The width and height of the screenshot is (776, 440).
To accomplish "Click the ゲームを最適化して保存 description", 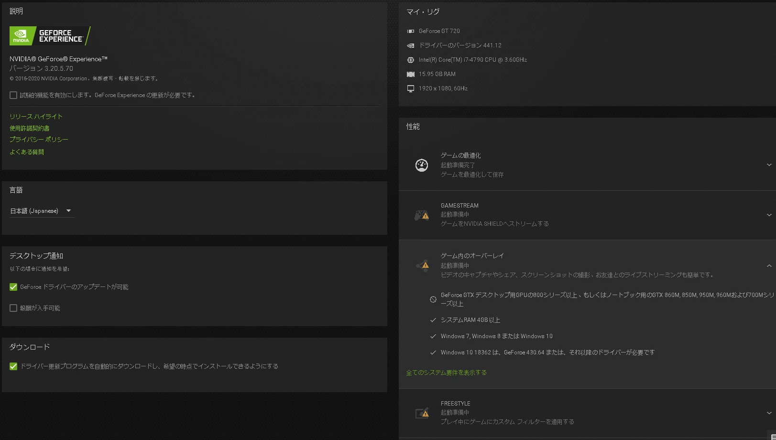I will (472, 175).
